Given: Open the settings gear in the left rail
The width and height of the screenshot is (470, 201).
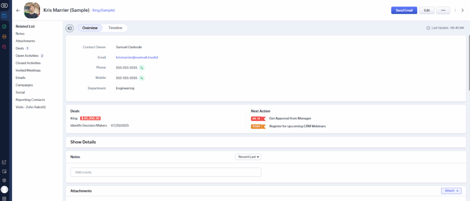Looking at the screenshot, I should pyautogui.click(x=4, y=180).
